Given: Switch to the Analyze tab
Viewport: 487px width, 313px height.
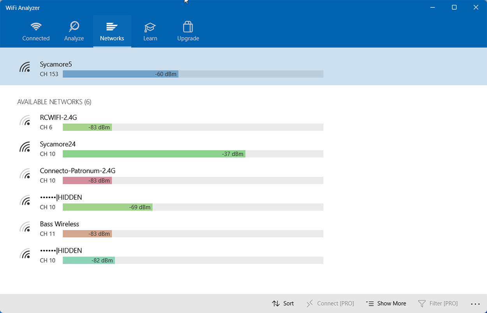Looking at the screenshot, I should (x=74, y=32).
